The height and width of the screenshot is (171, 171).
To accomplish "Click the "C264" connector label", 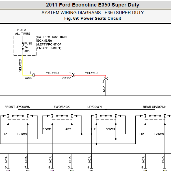I will coord(28,78).
